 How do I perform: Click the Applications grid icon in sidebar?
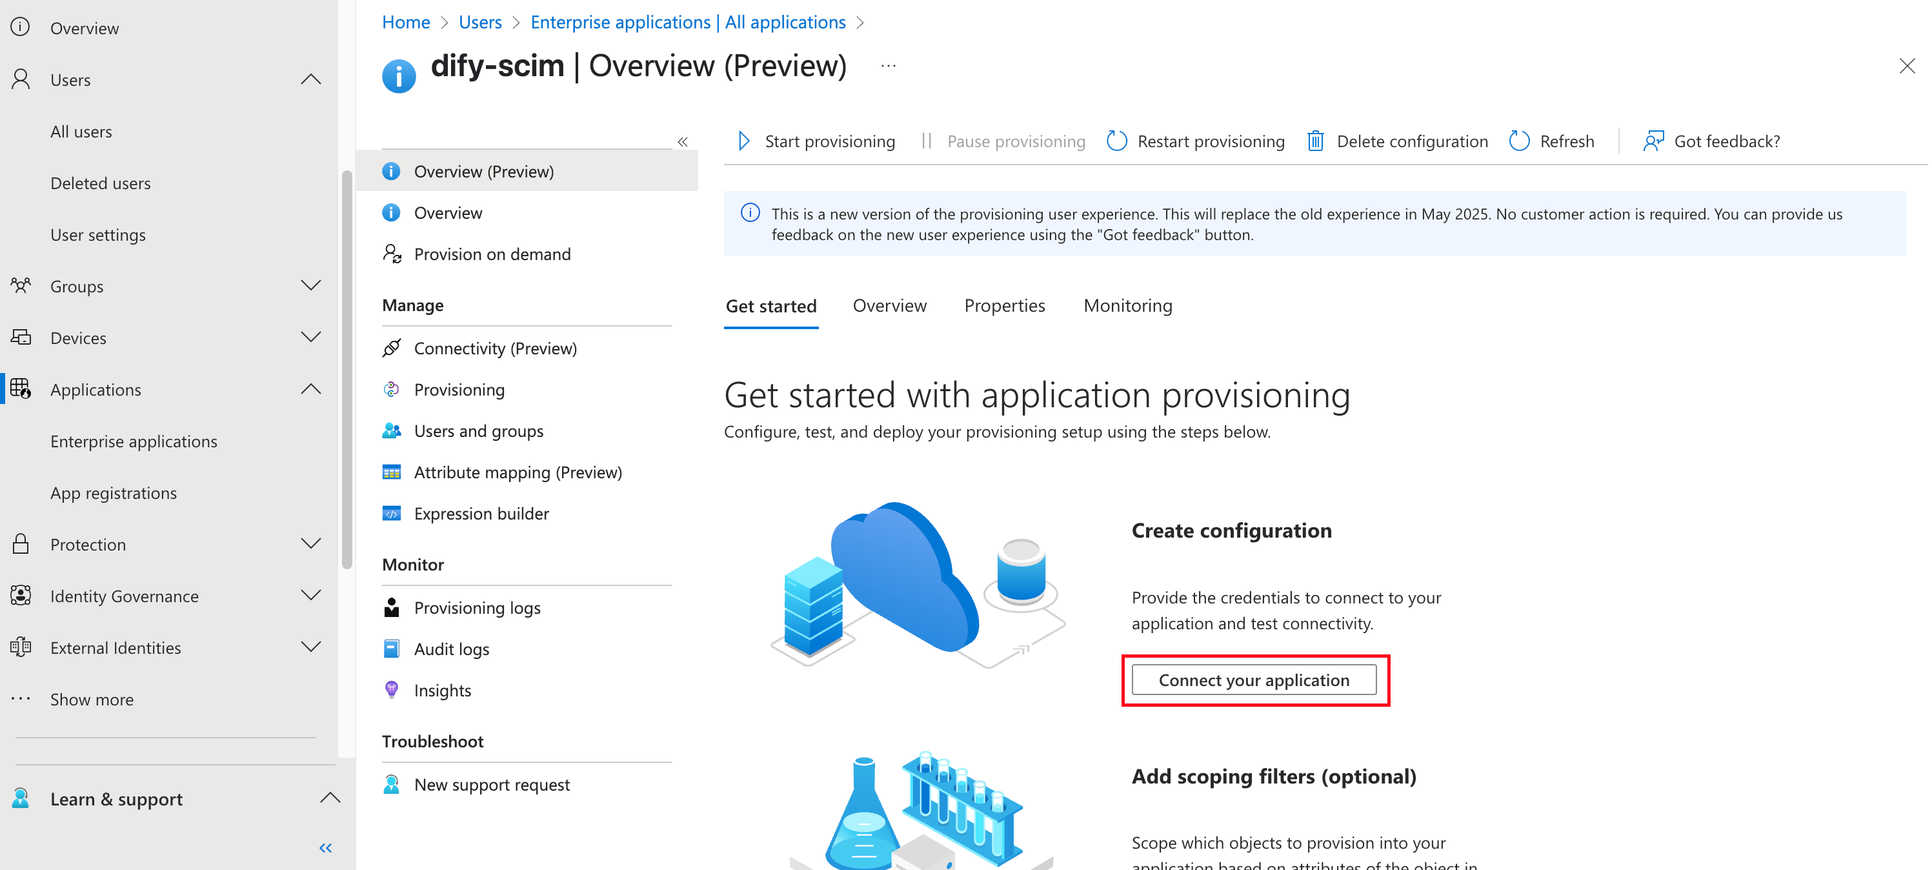pos(21,389)
